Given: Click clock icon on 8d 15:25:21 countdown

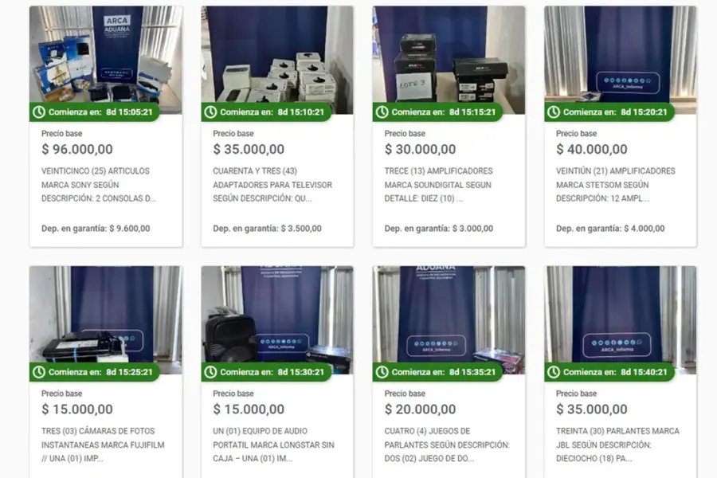Looking at the screenshot, I should 39,372.
